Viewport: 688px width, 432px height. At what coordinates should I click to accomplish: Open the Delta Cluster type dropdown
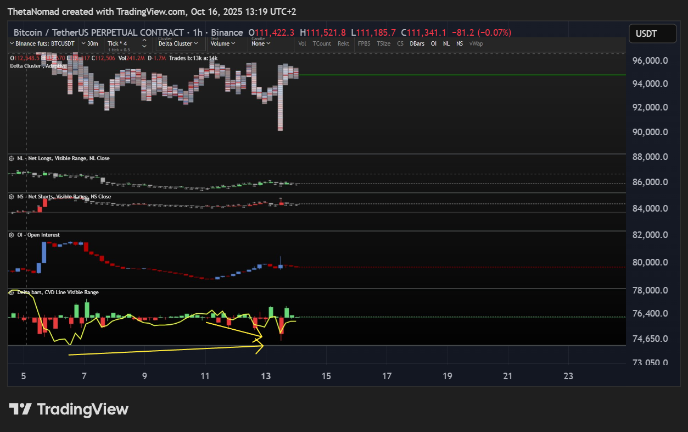[178, 43]
